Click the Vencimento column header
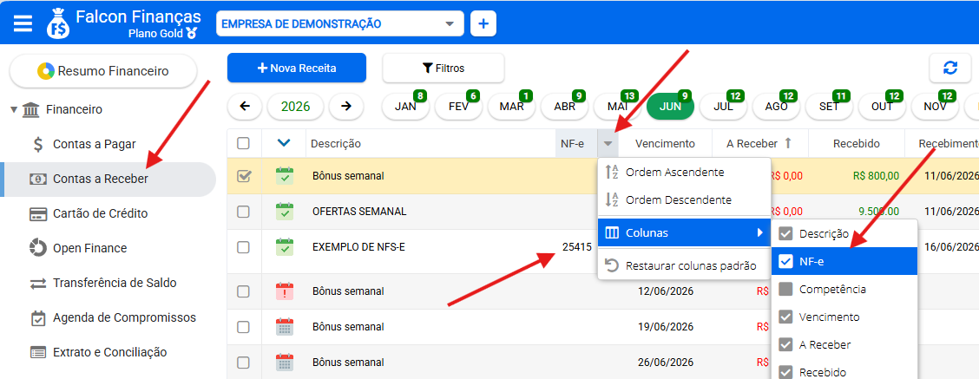Image resolution: width=979 pixels, height=379 pixels. 665,144
